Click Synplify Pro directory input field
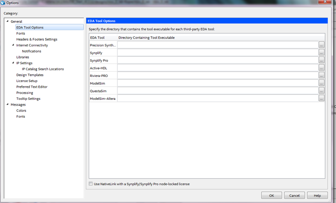The width and height of the screenshot is (336, 203). (218, 60)
